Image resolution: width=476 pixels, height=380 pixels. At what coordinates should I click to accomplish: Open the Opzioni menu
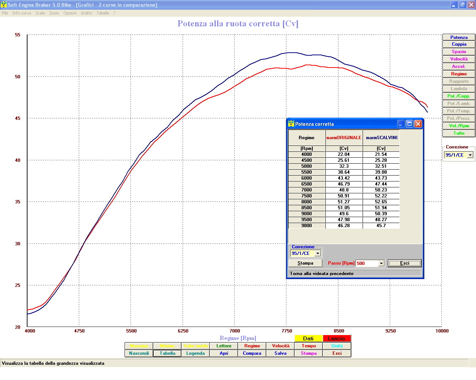click(70, 13)
